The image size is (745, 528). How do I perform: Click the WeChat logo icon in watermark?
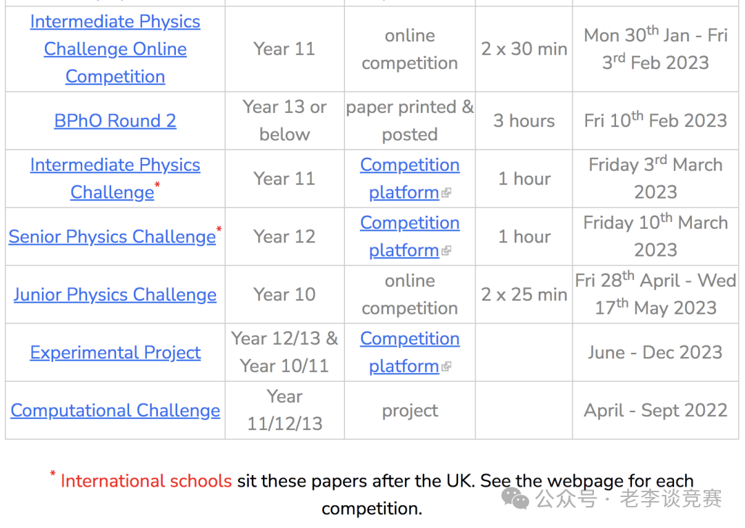[515, 498]
